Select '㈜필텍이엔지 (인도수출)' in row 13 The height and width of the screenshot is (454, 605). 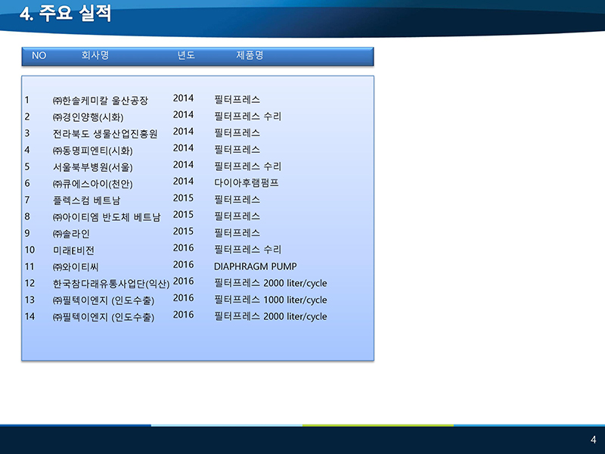[x=104, y=300]
